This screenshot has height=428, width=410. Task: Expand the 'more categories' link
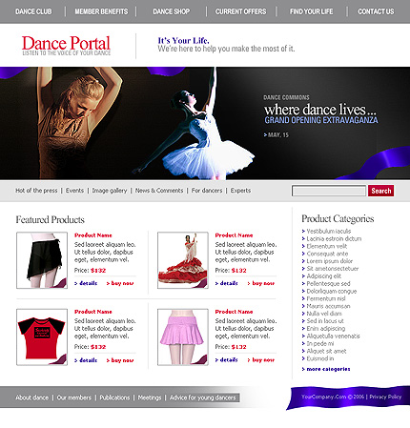point(326,369)
